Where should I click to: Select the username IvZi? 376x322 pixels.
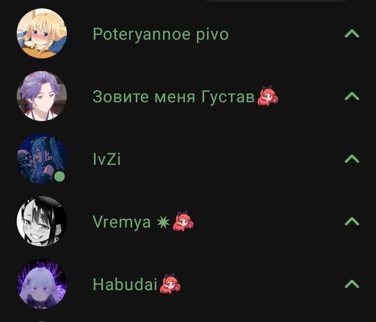click(106, 159)
